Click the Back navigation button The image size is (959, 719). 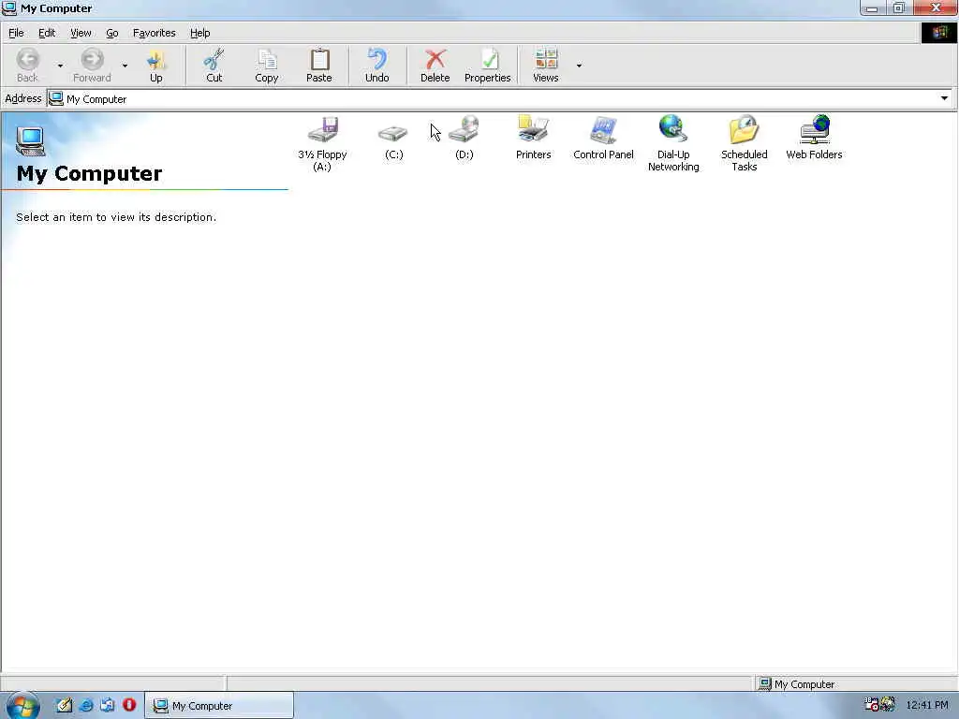click(x=27, y=66)
